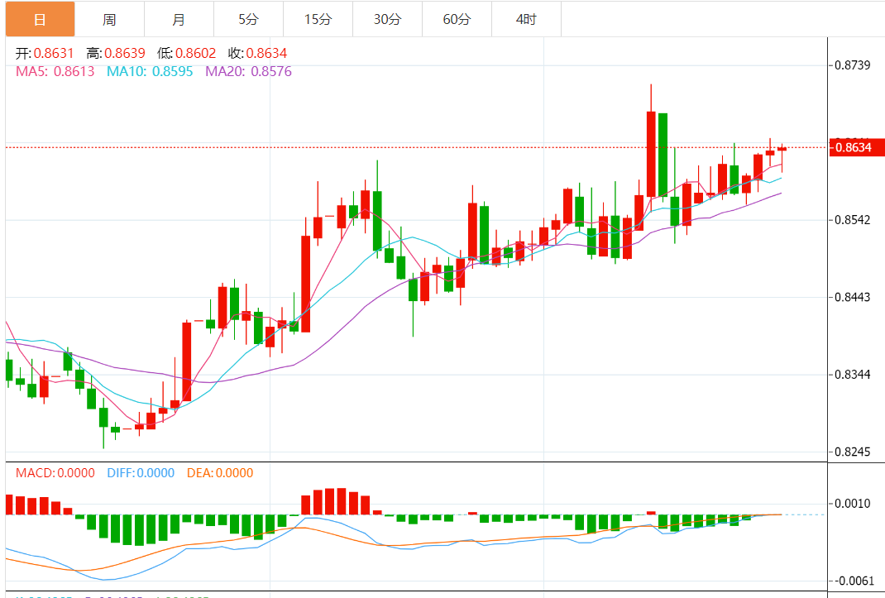
Task: Select the 日 daily chart tab
Action: pos(40,19)
